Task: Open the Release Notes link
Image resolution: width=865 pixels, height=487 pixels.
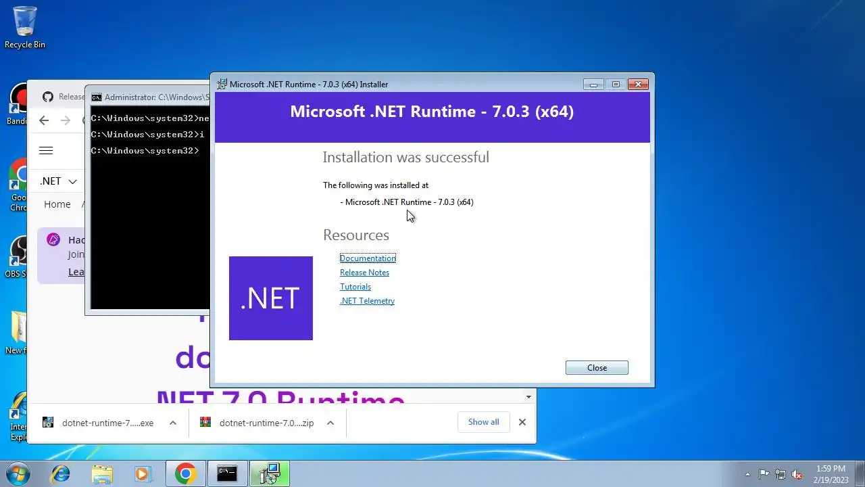Action: [x=364, y=273]
